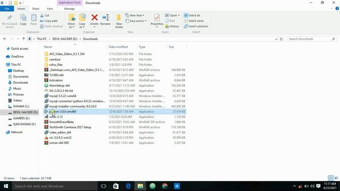This screenshot has width=340, height=191.
Task: Switch to the View ribbon tab
Action: (x=49, y=8)
